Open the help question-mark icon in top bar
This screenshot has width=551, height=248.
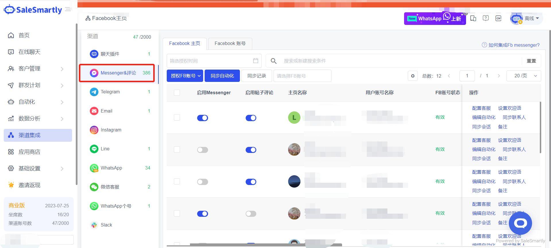[x=486, y=18]
